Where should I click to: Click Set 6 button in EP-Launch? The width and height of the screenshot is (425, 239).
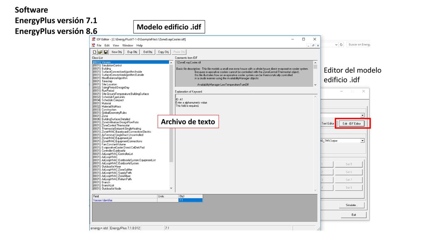349,172
